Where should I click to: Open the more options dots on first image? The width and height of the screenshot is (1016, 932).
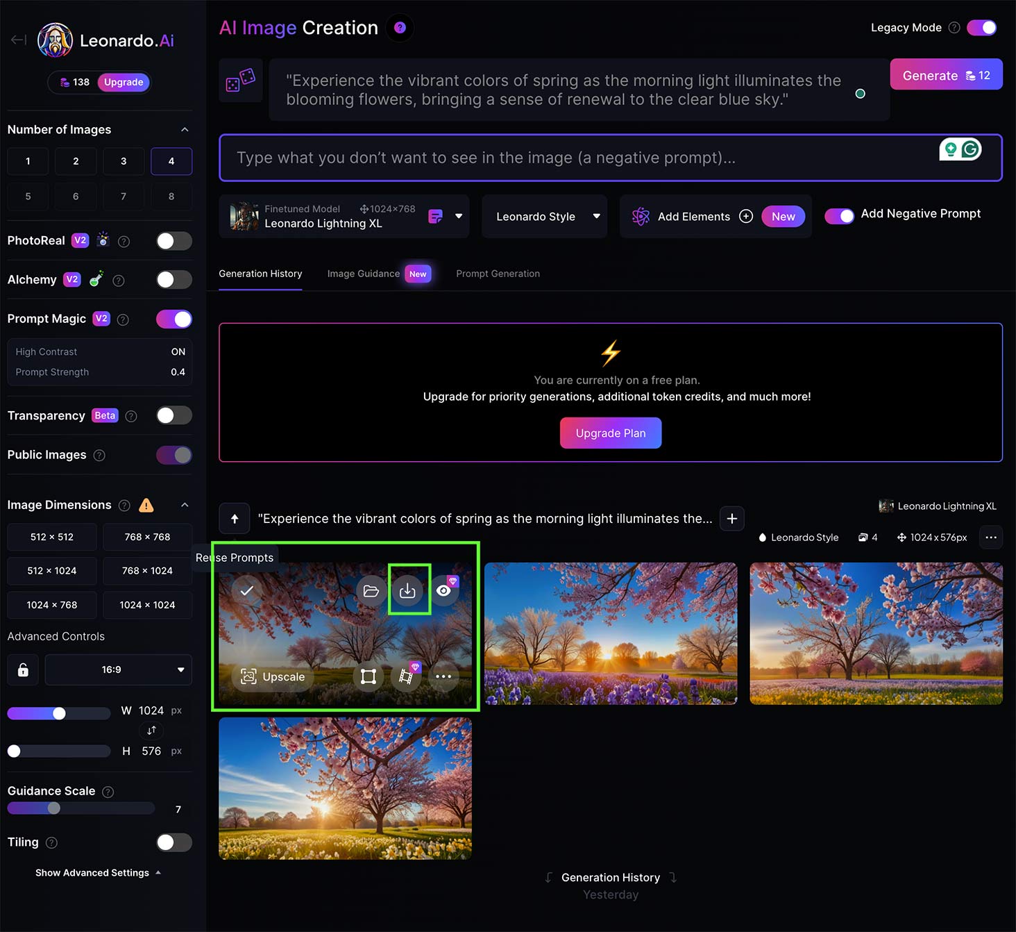(443, 676)
